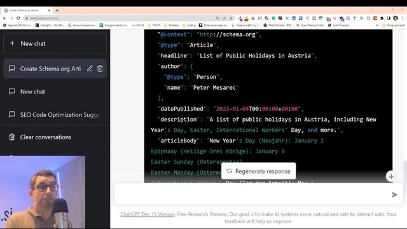
Task: Click the "Article" type value in the code
Action: [x=202, y=45]
